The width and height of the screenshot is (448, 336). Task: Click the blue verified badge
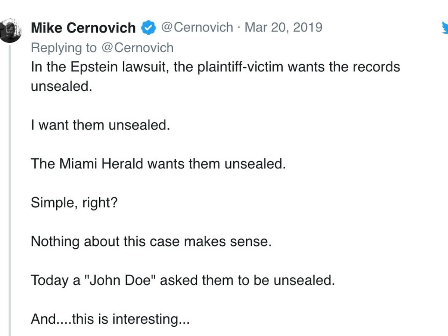point(148,28)
